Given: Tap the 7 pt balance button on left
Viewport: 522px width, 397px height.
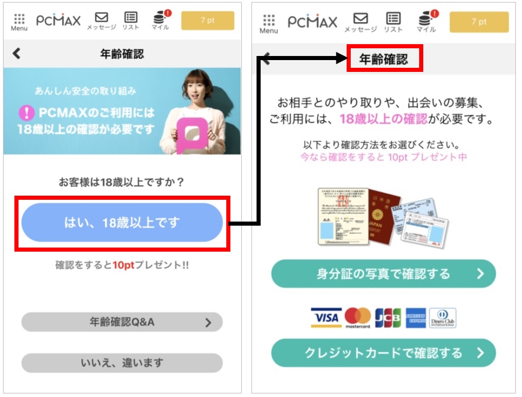Looking at the screenshot, I should [208, 21].
